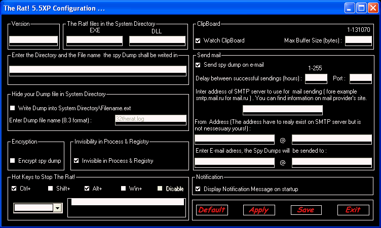The height and width of the screenshot is (228, 381).
Task: Check Write Dump into System Directory option
Action: [x=13, y=108]
